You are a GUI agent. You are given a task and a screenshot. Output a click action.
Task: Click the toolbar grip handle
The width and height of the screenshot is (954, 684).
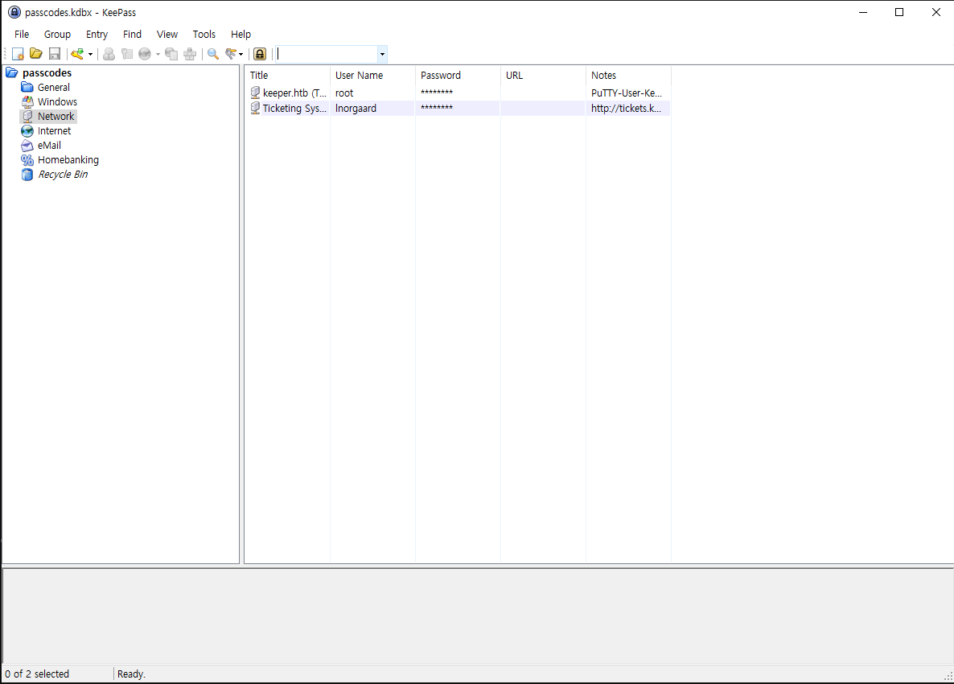point(6,54)
